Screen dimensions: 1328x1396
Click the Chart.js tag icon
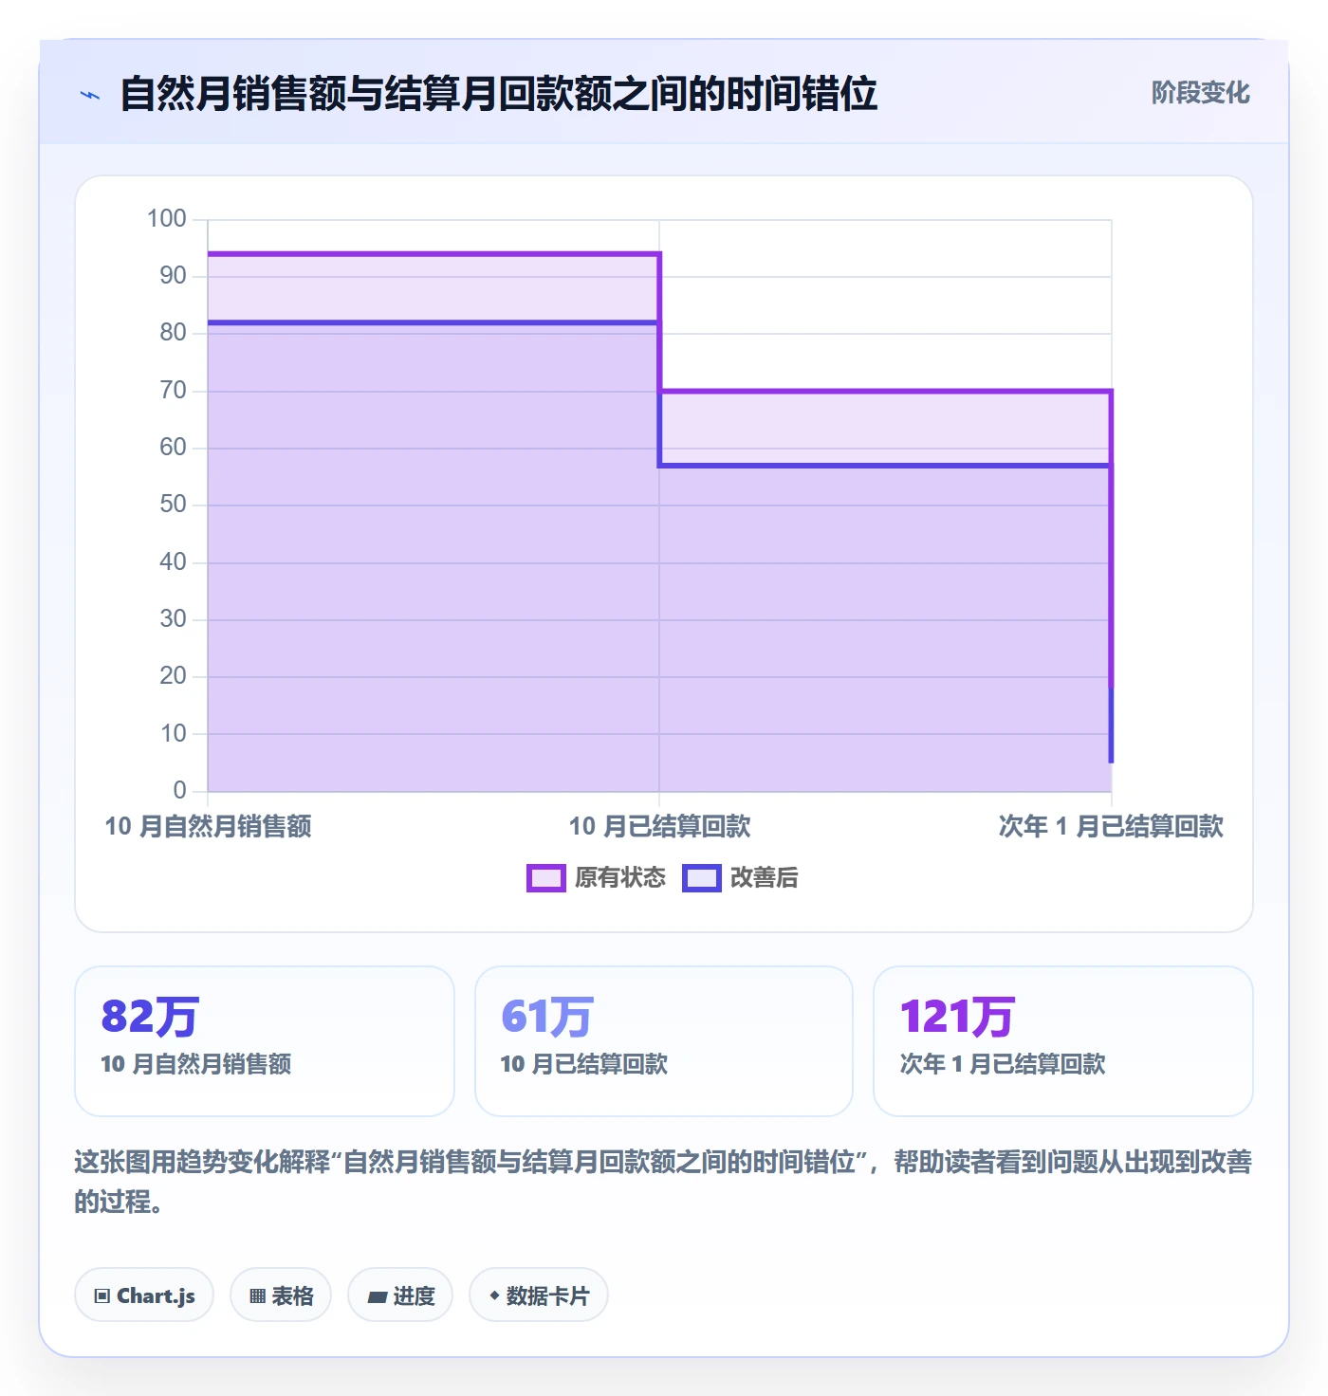click(102, 1295)
